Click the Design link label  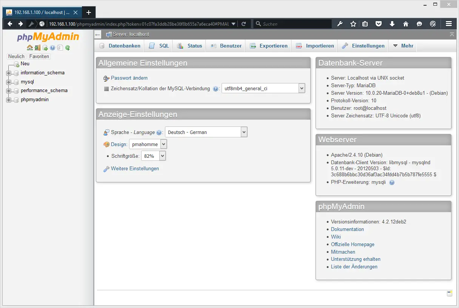coord(119,145)
